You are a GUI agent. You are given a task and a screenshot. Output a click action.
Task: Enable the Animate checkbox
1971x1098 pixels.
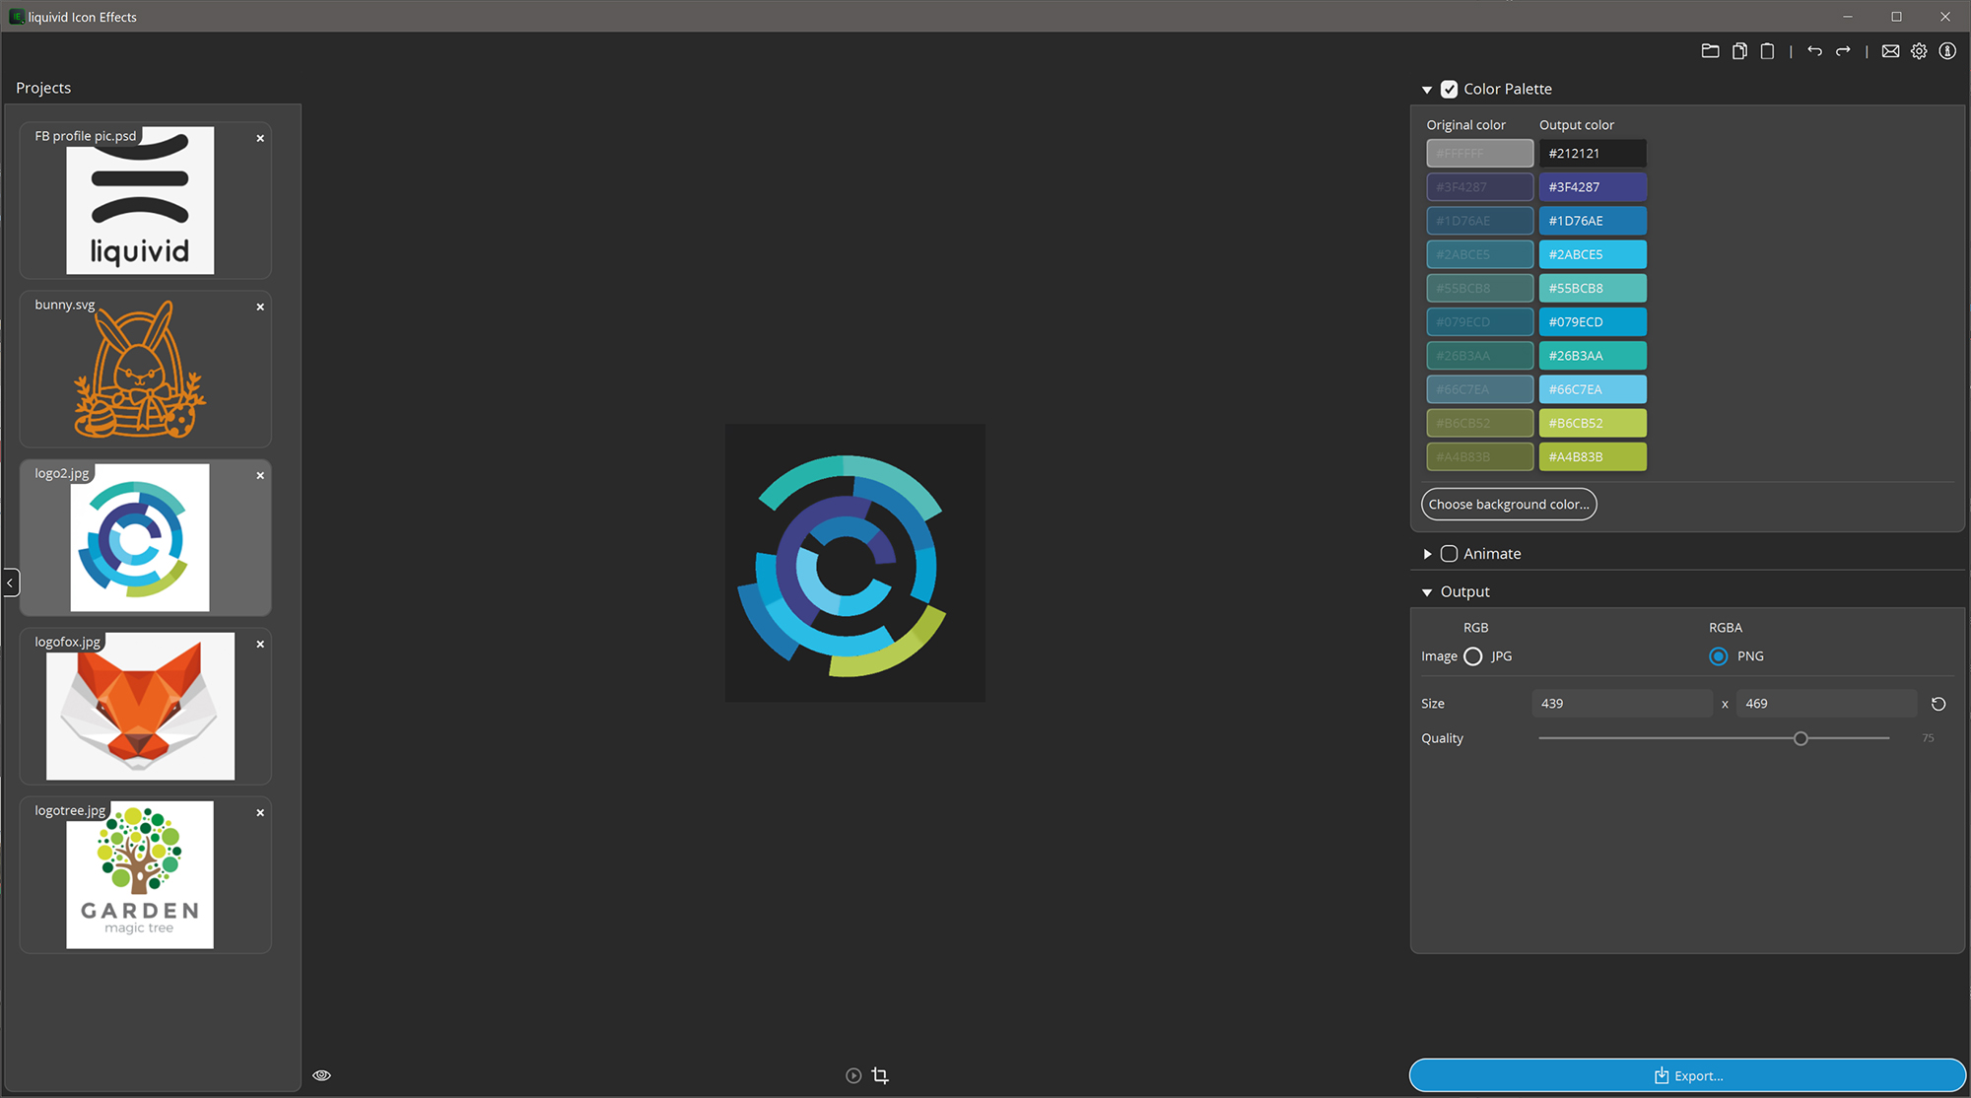click(1449, 553)
